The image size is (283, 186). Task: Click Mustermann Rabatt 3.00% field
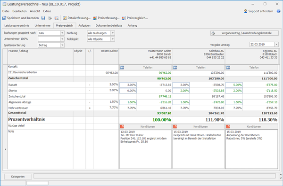128,85
